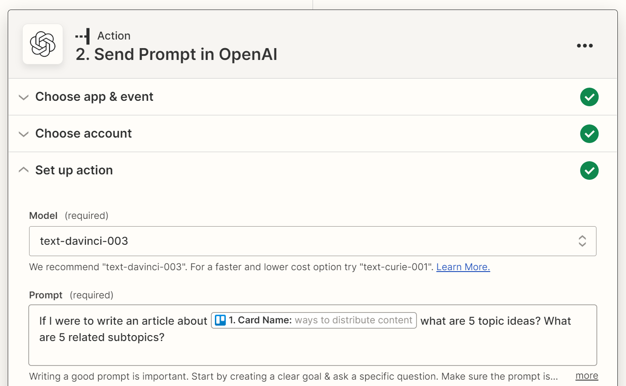The image size is (626, 386).
Task: Click the Trello icon in the prompt pill
Action: (x=220, y=320)
